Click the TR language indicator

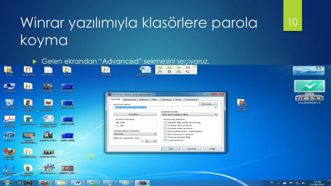271,183
